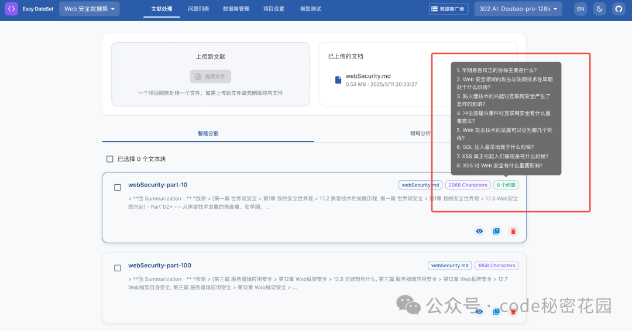The width and height of the screenshot is (632, 331).
Task: Open the GitHub repository icon
Action: pos(619,9)
